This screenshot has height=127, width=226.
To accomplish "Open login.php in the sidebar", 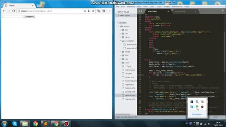I will (x=130, y=85).
